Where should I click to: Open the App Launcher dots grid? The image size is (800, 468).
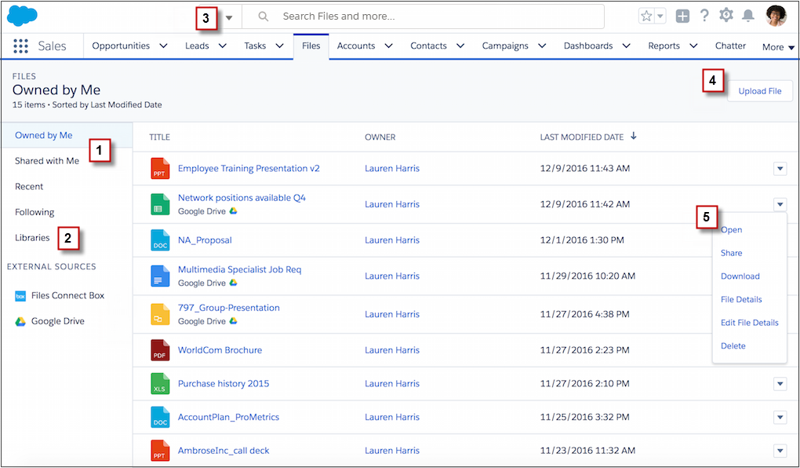tap(20, 46)
